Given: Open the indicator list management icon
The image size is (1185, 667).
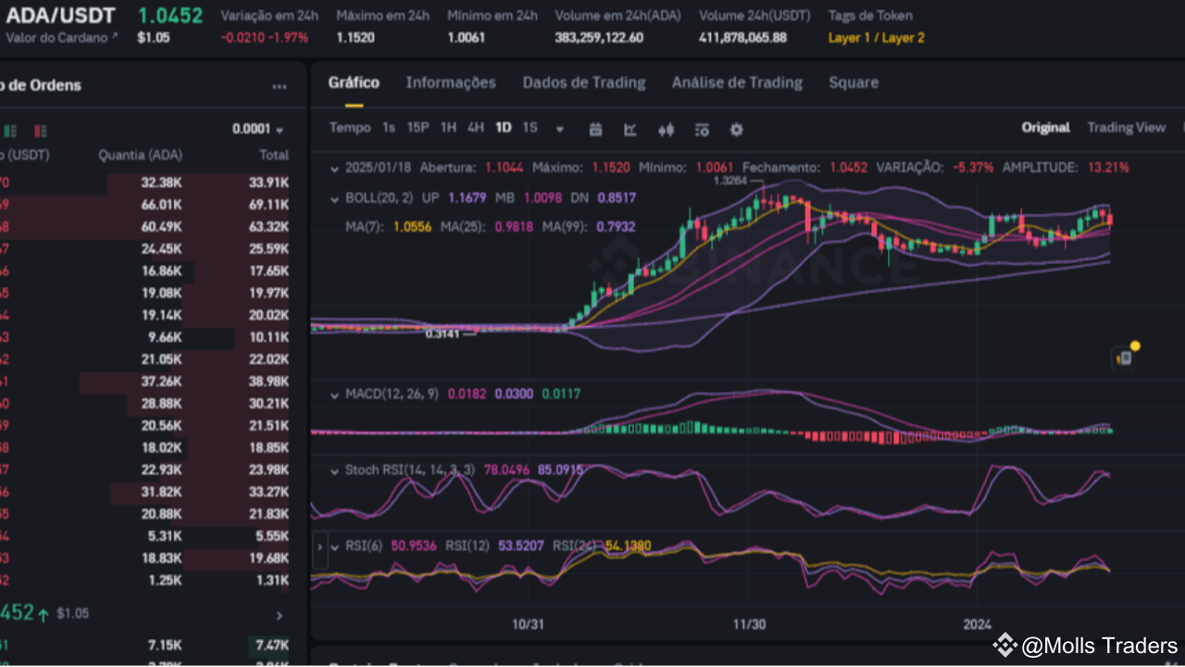Looking at the screenshot, I should click(x=702, y=131).
